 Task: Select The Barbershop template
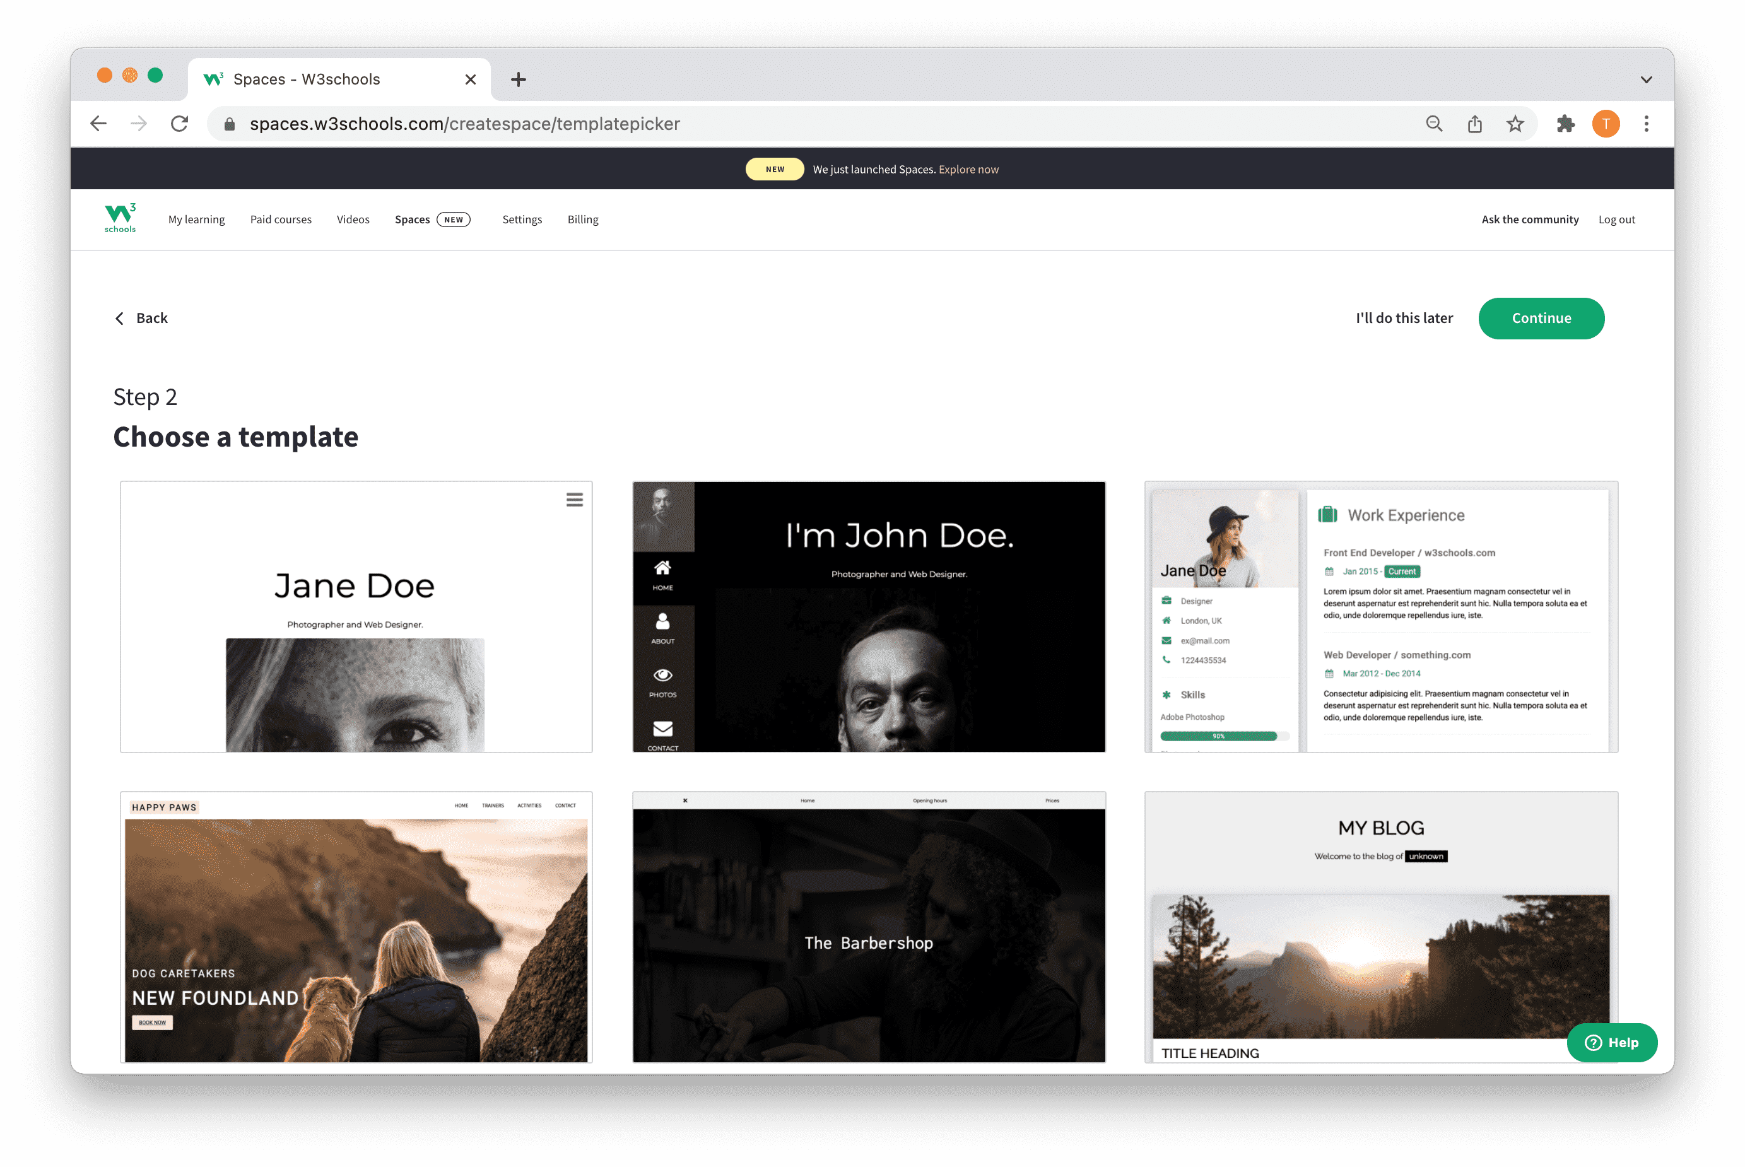coord(869,927)
